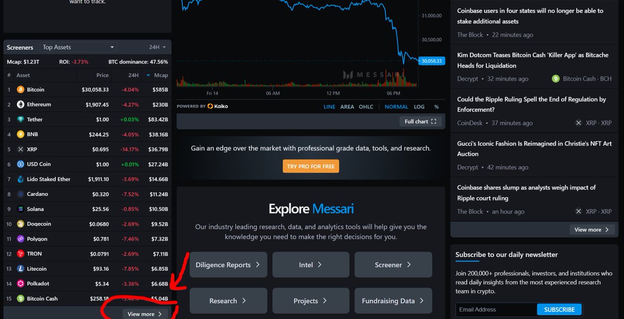Set chart scale to LOG
624x319 pixels.
click(x=419, y=107)
